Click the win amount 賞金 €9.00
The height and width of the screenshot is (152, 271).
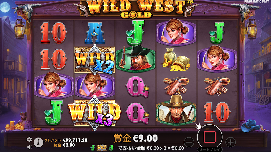pyautogui.click(x=136, y=138)
